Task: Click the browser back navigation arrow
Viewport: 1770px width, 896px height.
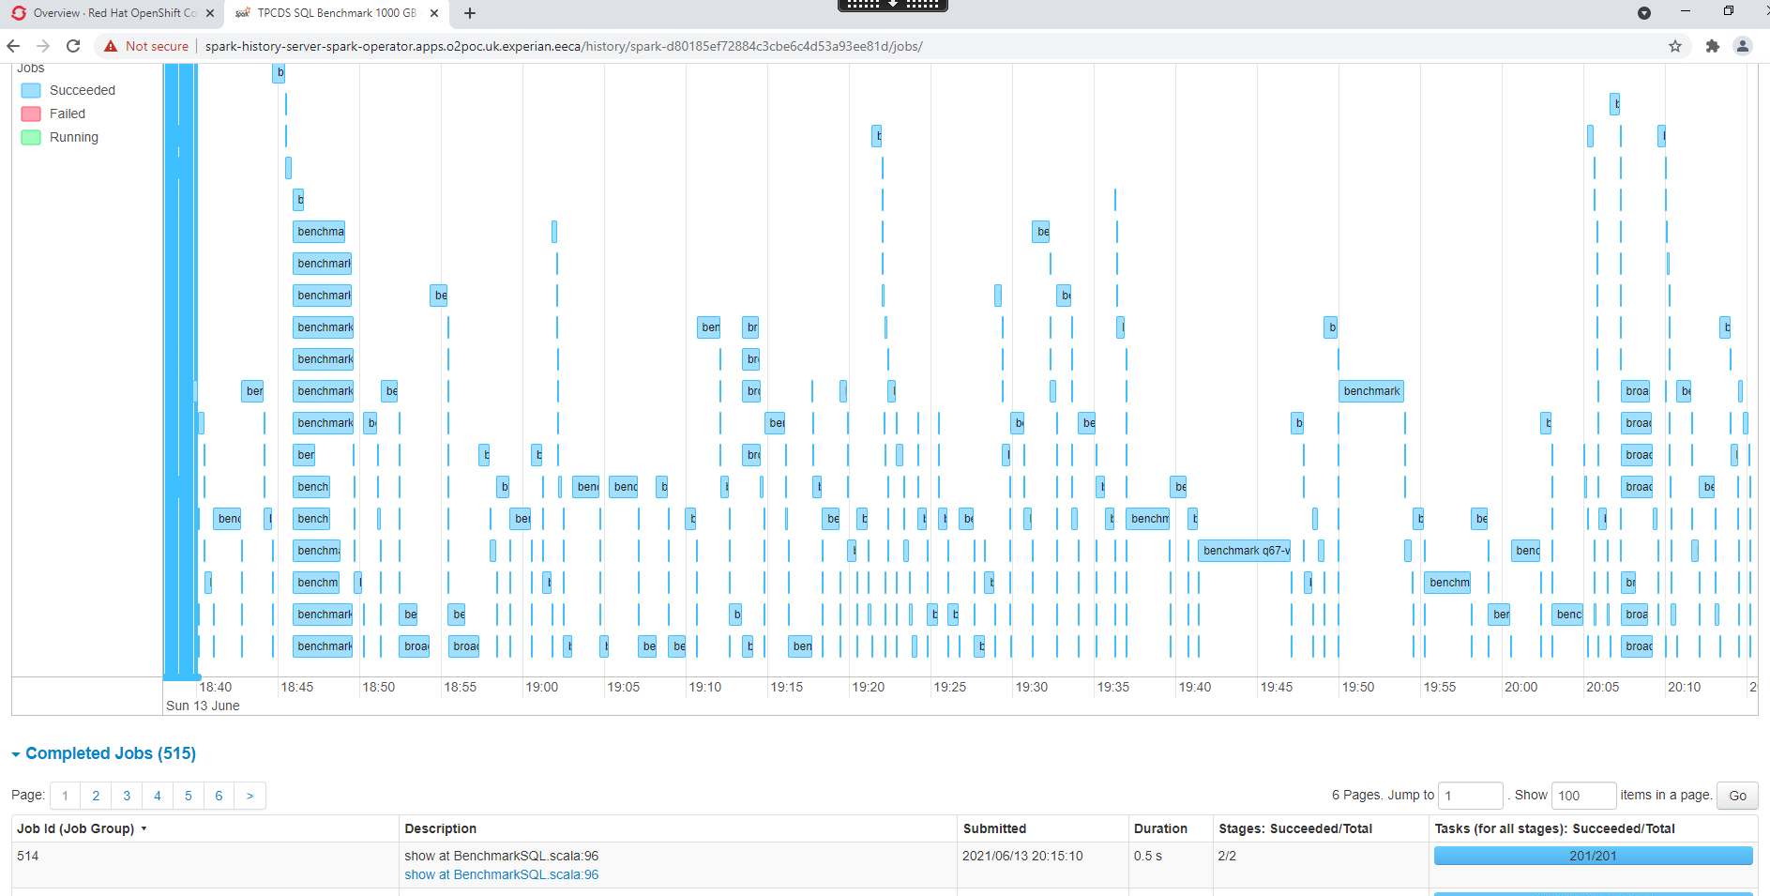Action: pyautogui.click(x=13, y=45)
